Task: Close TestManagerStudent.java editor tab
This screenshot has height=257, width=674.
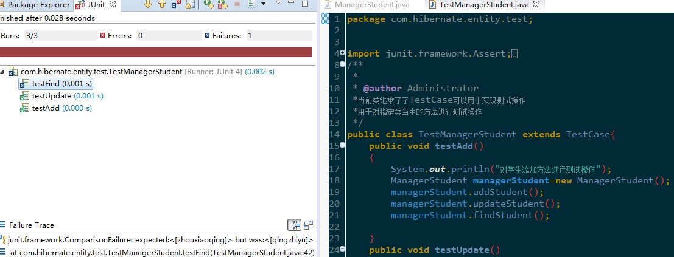Action: pyautogui.click(x=536, y=5)
